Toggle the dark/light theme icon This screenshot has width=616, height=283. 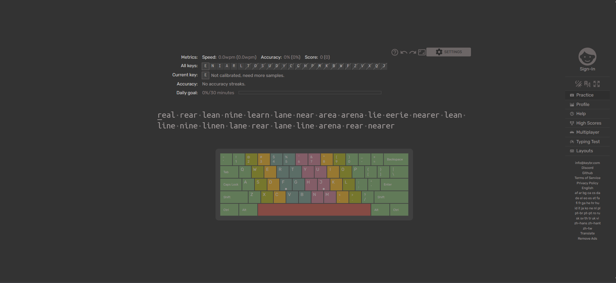[x=578, y=84]
